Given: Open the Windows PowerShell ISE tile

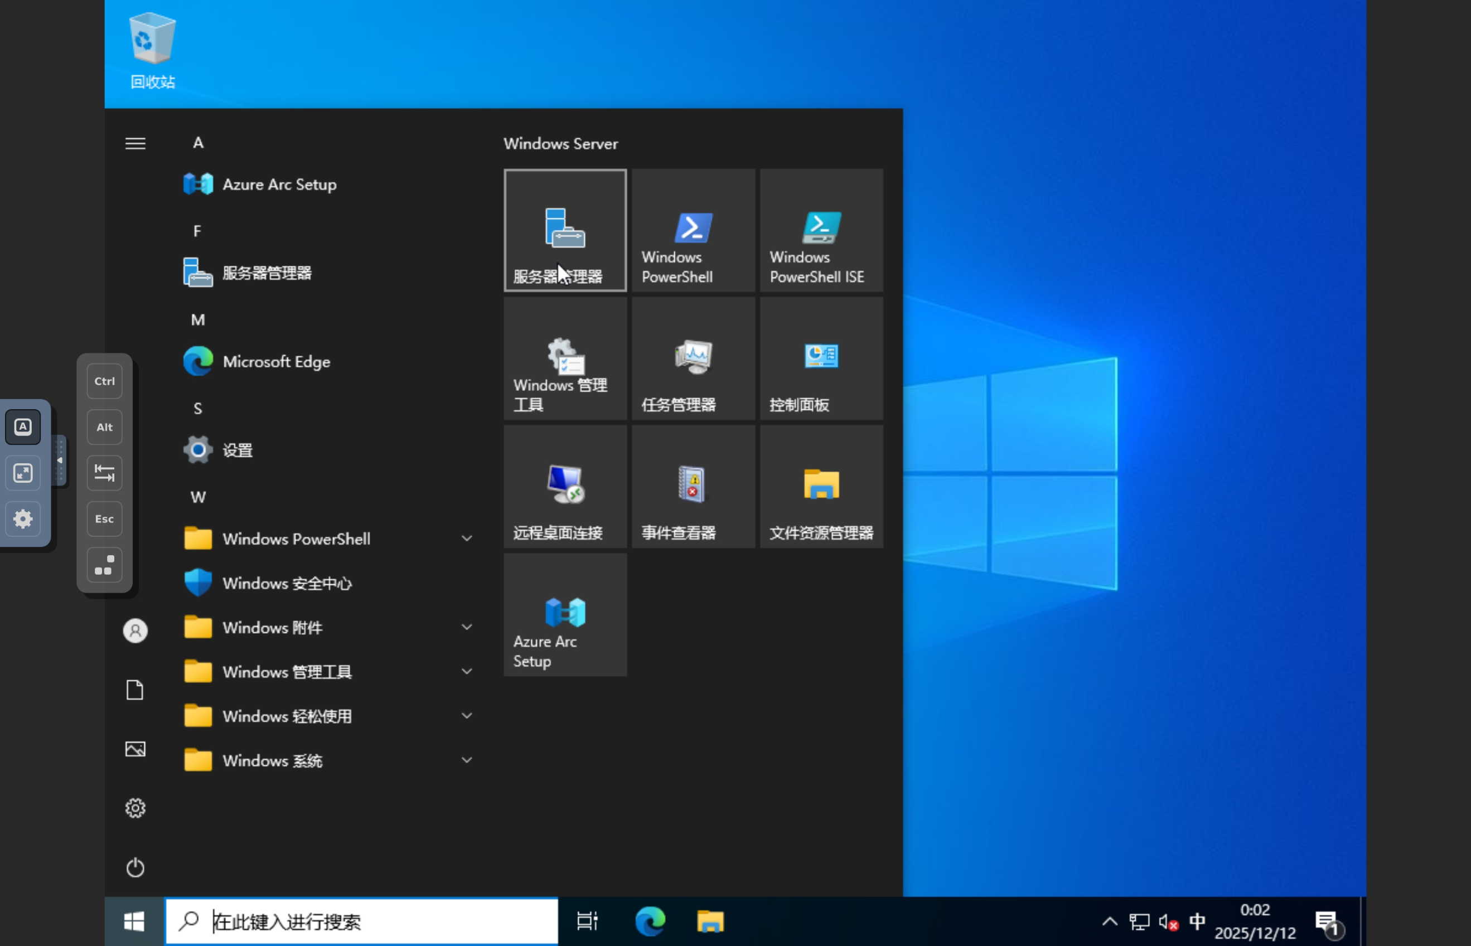Looking at the screenshot, I should (x=821, y=230).
